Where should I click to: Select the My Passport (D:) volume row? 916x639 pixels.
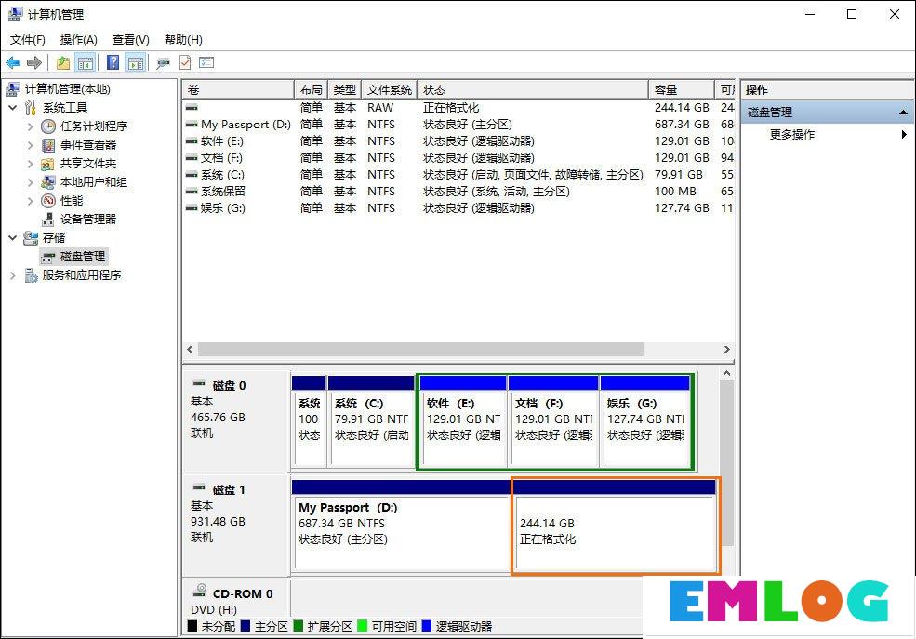tap(458, 125)
